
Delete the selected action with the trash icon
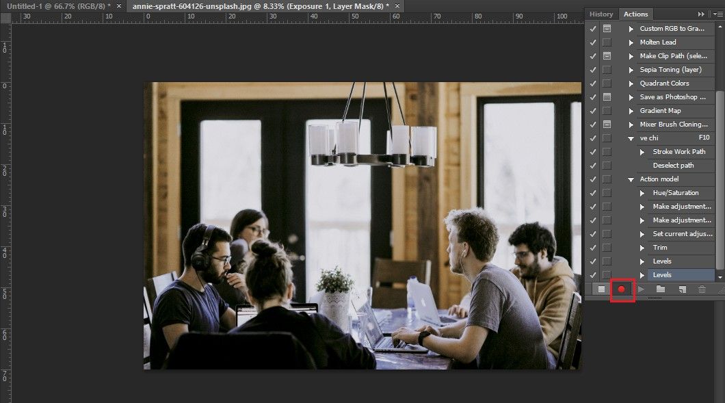(702, 289)
